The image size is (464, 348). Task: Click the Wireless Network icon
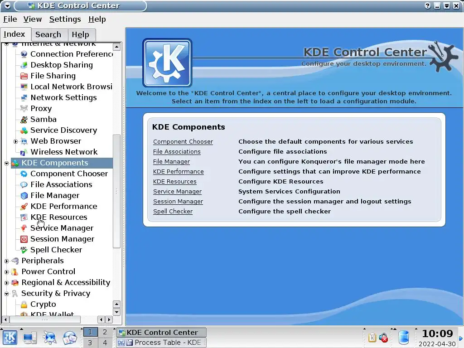pyautogui.click(x=24, y=152)
